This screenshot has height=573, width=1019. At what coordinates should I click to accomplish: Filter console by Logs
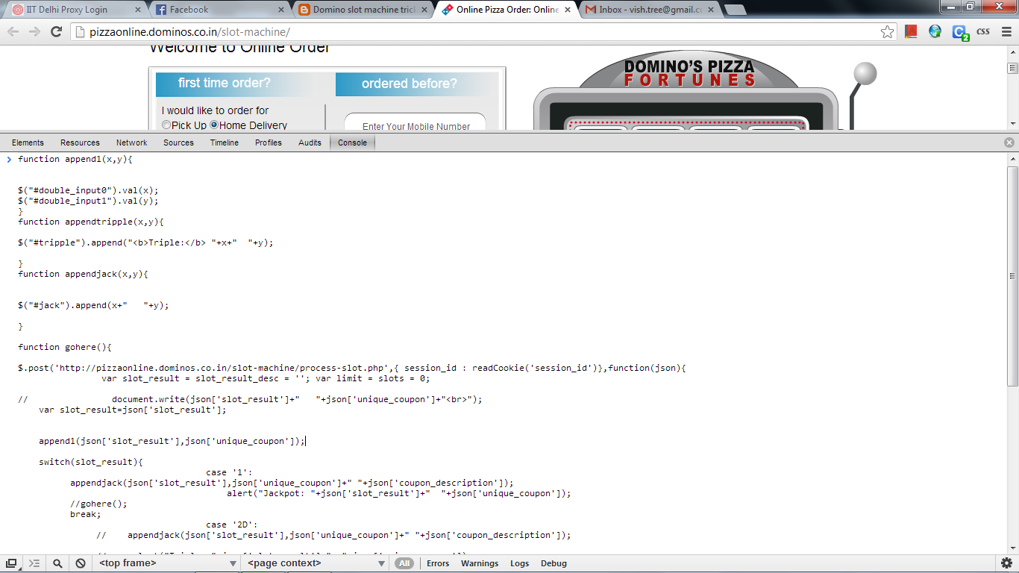click(x=520, y=563)
